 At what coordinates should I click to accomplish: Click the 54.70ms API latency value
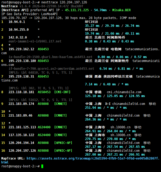(x=100, y=10)
